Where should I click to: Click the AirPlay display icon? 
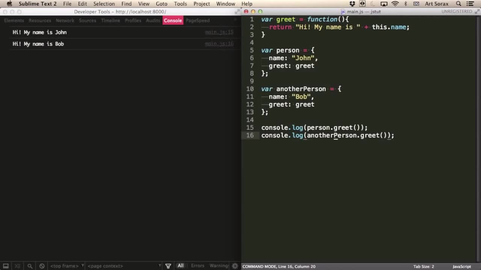(x=384, y=4)
